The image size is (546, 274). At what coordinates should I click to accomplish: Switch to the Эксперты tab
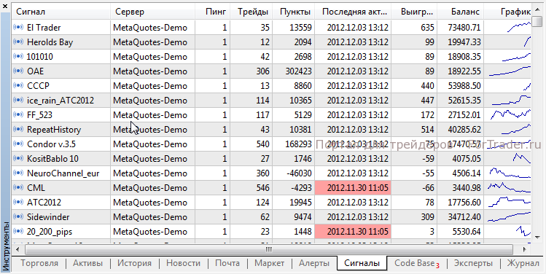click(x=473, y=263)
